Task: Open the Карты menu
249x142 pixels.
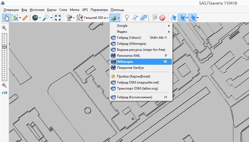Action: click(x=52, y=10)
